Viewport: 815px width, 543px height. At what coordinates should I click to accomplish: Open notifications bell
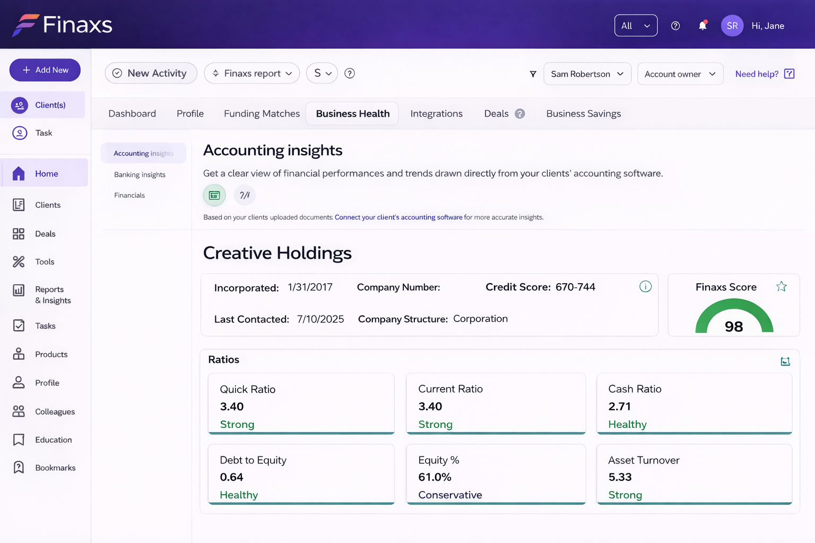point(703,25)
